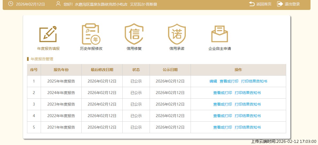Click the 2021年年度报告 cell

(x=61, y=127)
